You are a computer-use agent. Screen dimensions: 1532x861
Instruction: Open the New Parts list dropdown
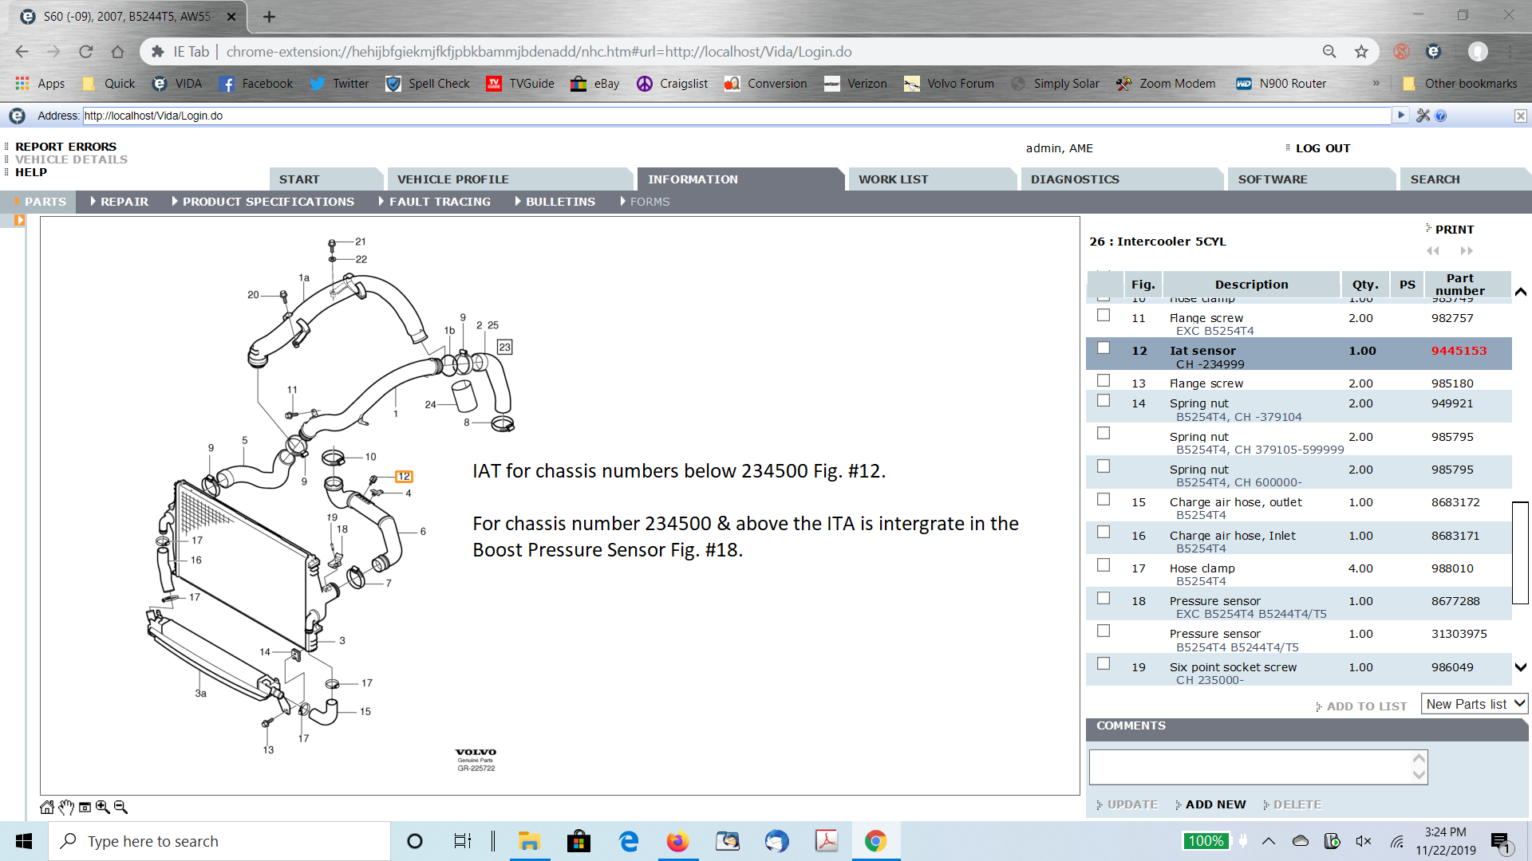(1475, 704)
